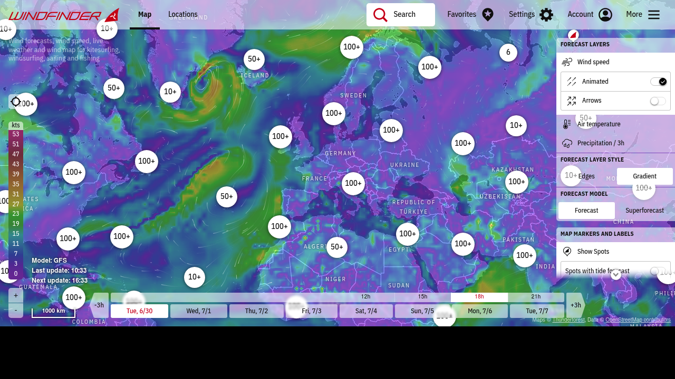The height and width of the screenshot is (379, 675).
Task: Select Thu, 7/2 day tab
Action: click(256, 311)
